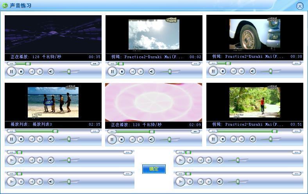Click rewind on beach video seek bar
This screenshot has height=194, width=308.
[x=11, y=131]
